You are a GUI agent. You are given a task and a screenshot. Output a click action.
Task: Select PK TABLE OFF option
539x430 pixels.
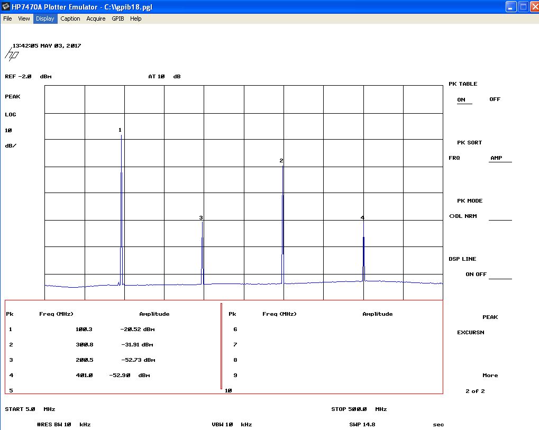point(495,99)
